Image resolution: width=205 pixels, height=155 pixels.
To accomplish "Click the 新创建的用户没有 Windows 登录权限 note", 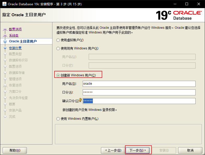I will 90,110.
